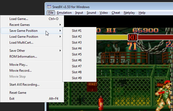
Task: Save state to Slot #7
Action: point(79,66)
